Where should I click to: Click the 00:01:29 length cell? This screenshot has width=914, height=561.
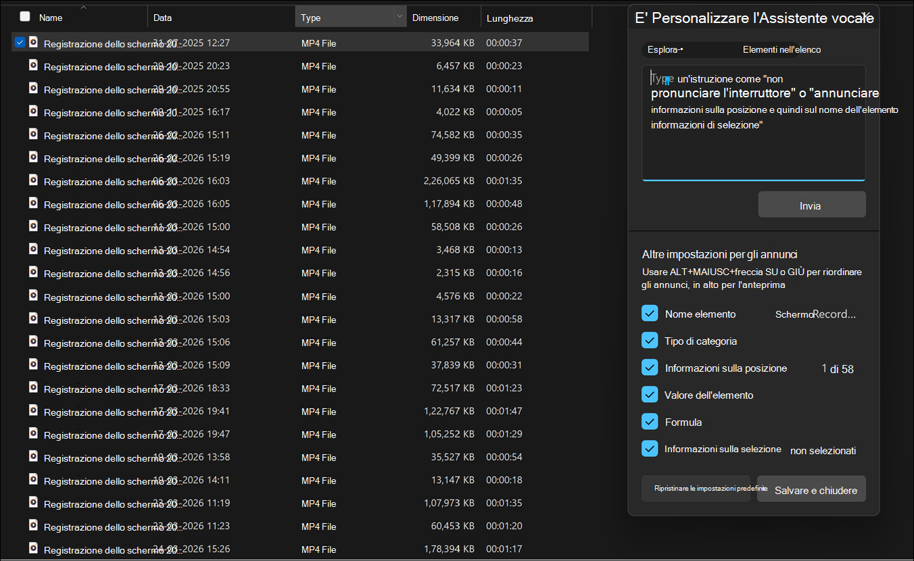[504, 434]
